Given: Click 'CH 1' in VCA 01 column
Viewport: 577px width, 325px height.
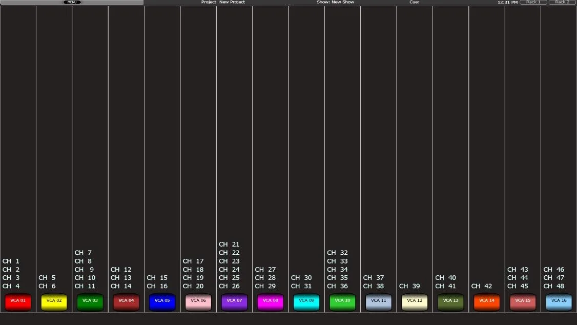Looking at the screenshot, I should coord(11,261).
